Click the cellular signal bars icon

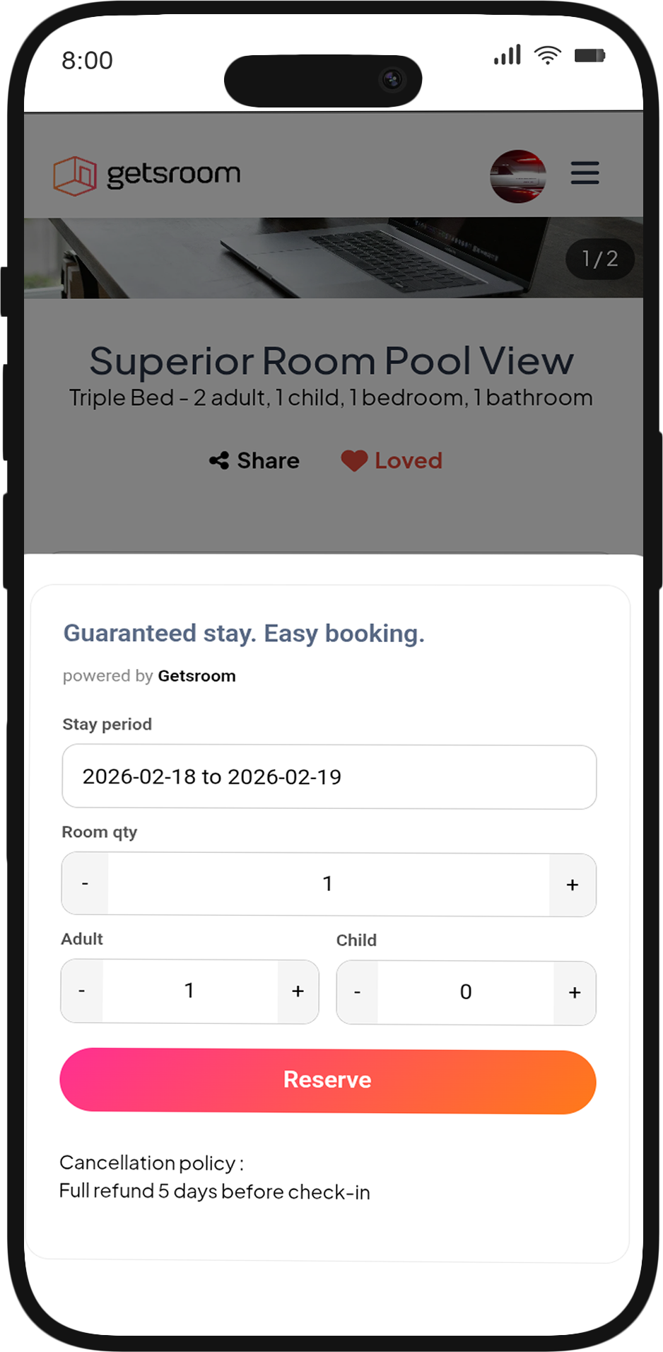click(506, 54)
